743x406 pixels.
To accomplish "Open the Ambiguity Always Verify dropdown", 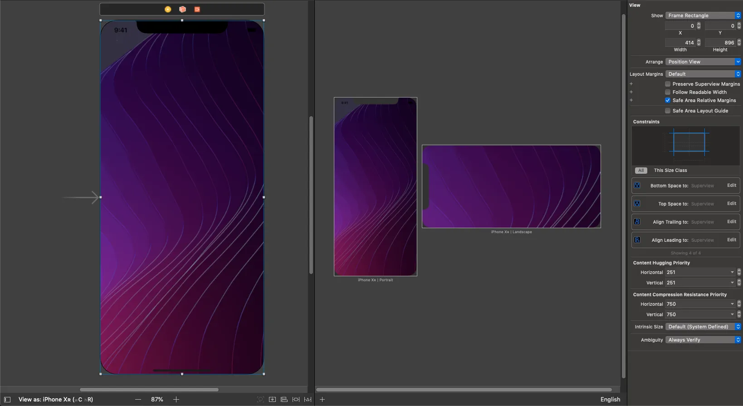I will [703, 340].
